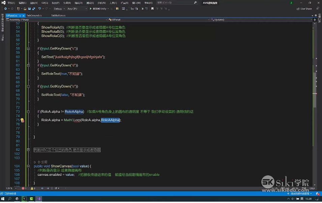
Task: Close the UIPanel.cs tab
Action: tap(23, 15)
